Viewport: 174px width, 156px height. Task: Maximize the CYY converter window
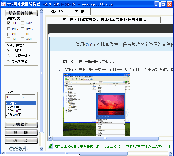coord(163,4)
